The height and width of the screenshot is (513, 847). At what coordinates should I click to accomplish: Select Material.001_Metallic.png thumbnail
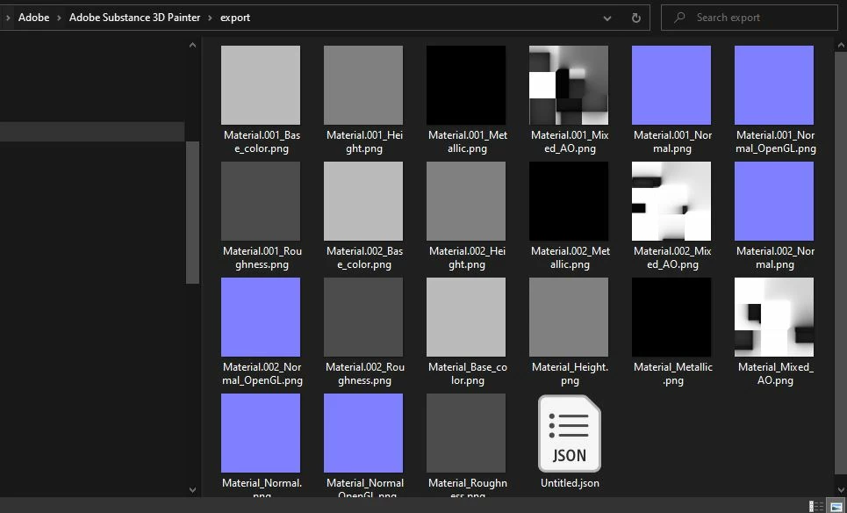[x=466, y=85]
